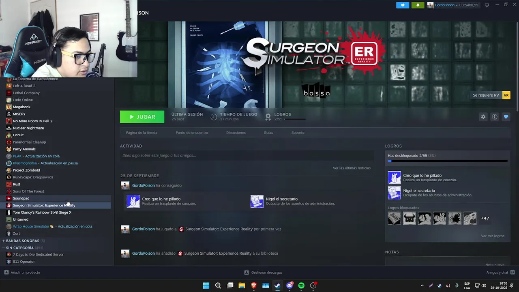The image size is (519, 292).
Task: Expand the BANDAS SONORAS category
Action: 3,241
